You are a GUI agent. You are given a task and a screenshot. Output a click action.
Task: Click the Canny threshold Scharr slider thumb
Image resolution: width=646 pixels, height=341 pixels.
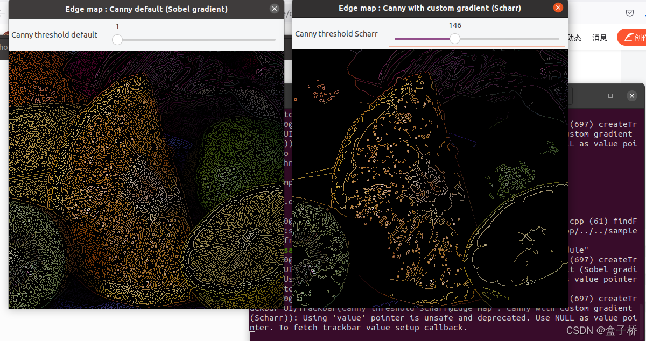pyautogui.click(x=455, y=39)
